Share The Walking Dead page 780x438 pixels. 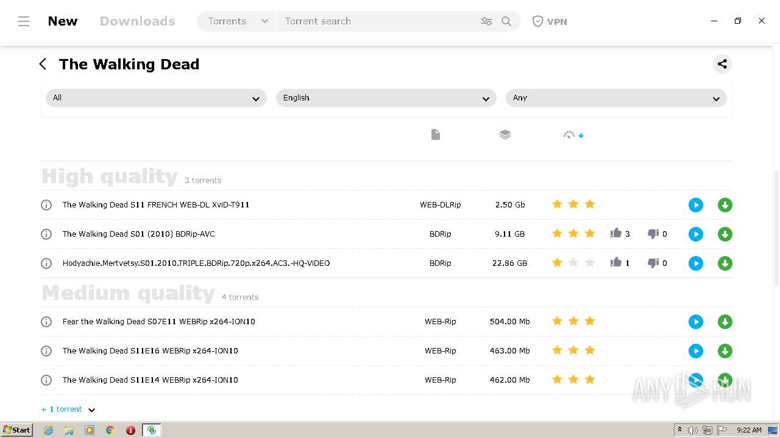click(722, 64)
